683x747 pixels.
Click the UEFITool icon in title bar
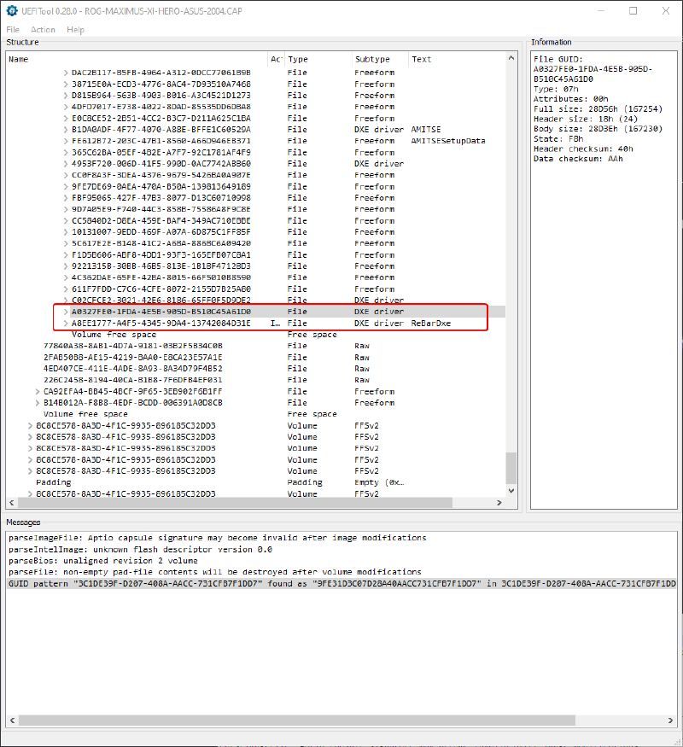pos(10,10)
